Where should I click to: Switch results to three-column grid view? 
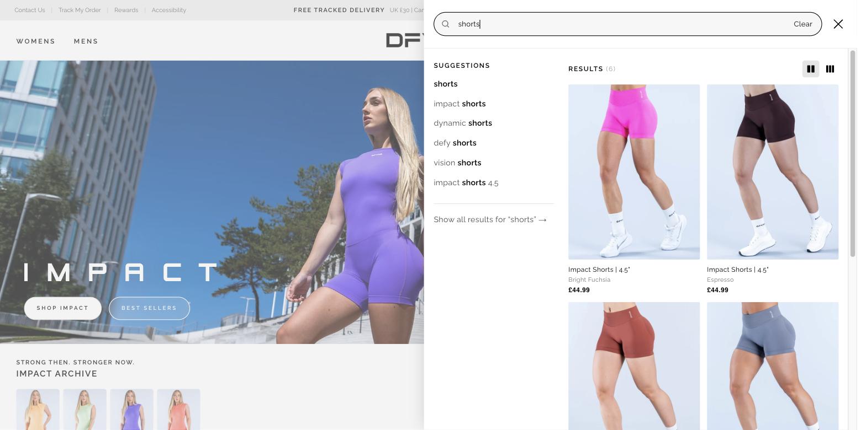[830, 69]
